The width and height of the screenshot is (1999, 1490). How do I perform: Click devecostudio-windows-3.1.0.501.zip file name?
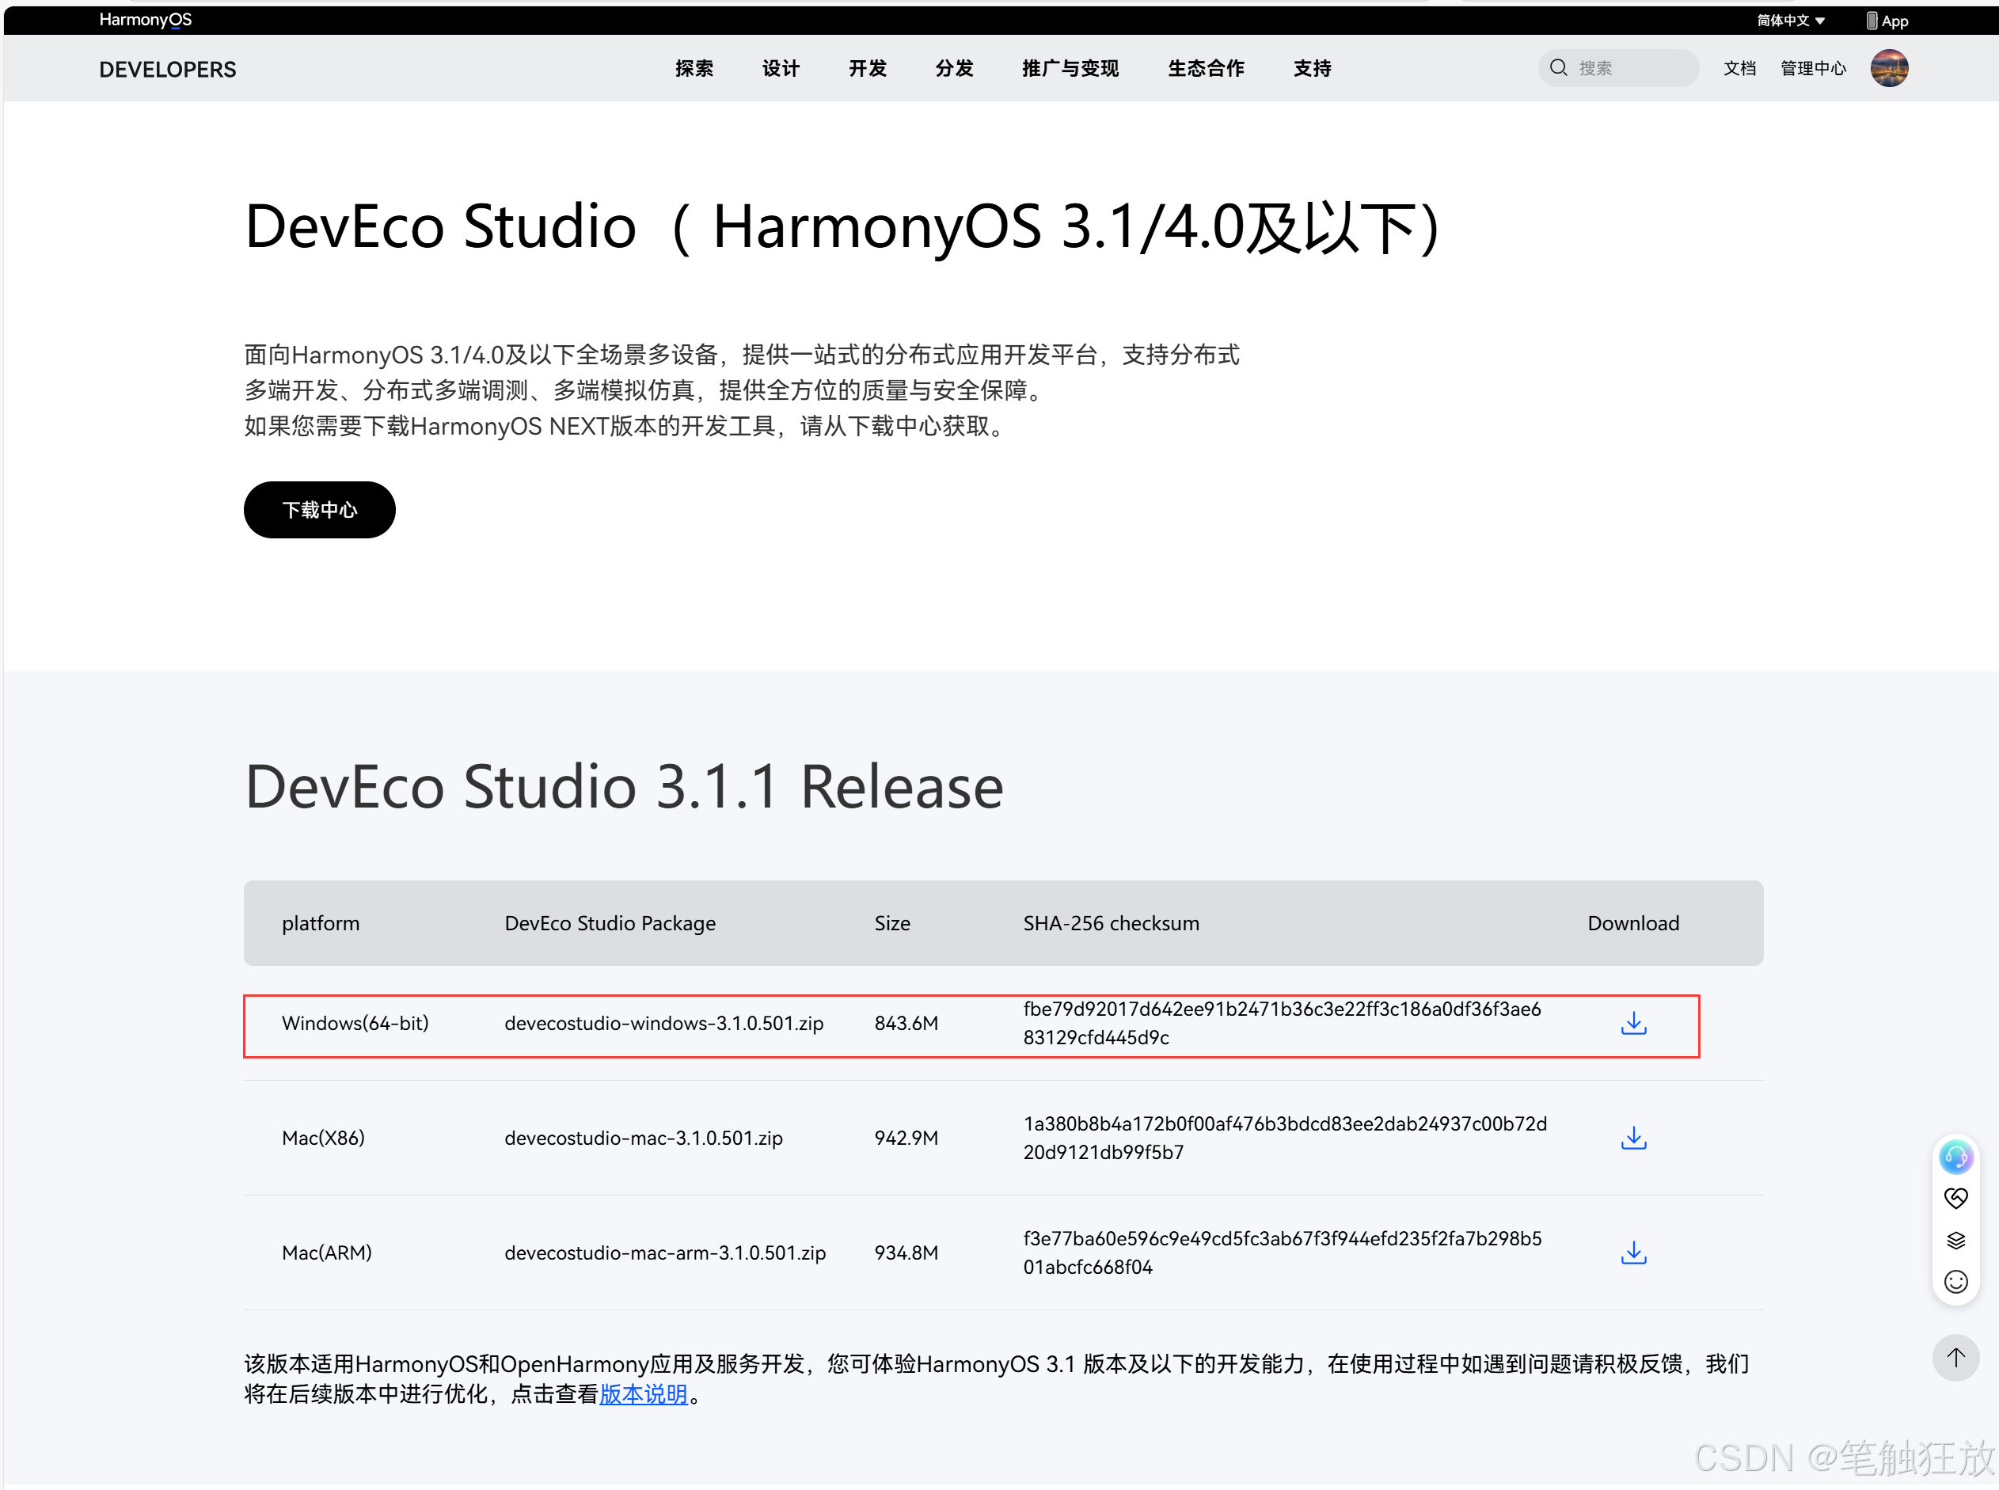(663, 1024)
